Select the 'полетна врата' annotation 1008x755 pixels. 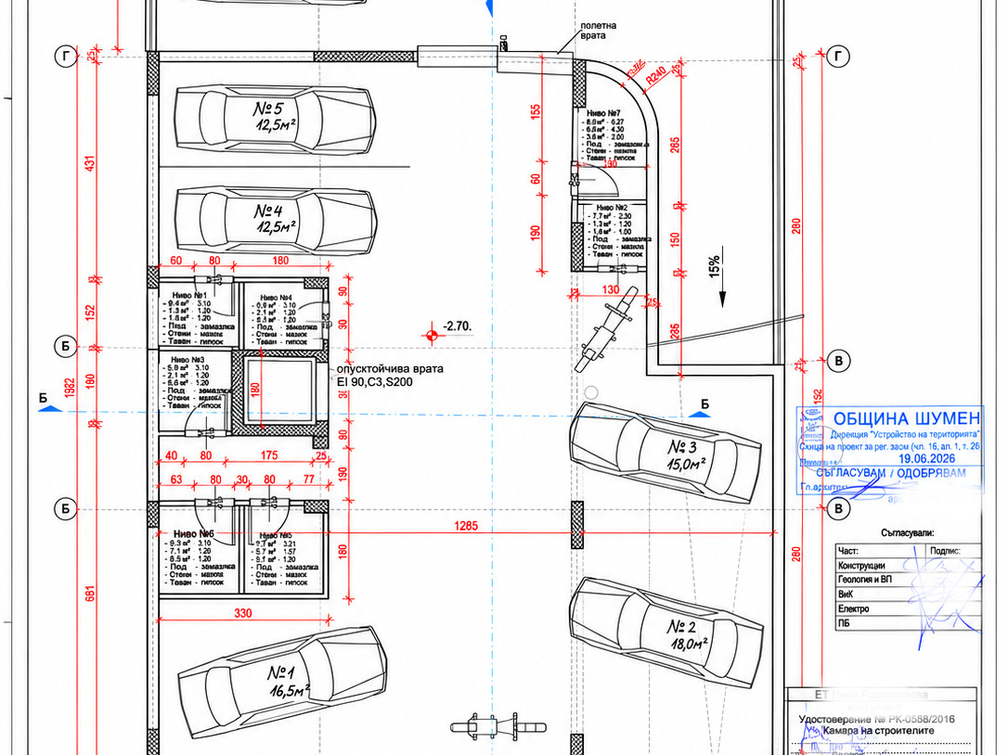[598, 31]
